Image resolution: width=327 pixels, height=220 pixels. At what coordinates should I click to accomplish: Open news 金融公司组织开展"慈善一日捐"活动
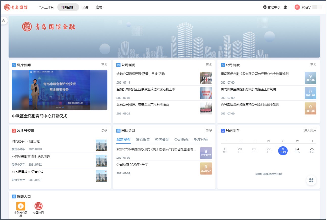point(141,74)
